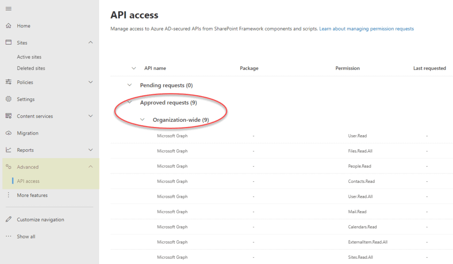Open Deleted sites page
Image resolution: width=453 pixels, height=264 pixels.
coord(31,68)
